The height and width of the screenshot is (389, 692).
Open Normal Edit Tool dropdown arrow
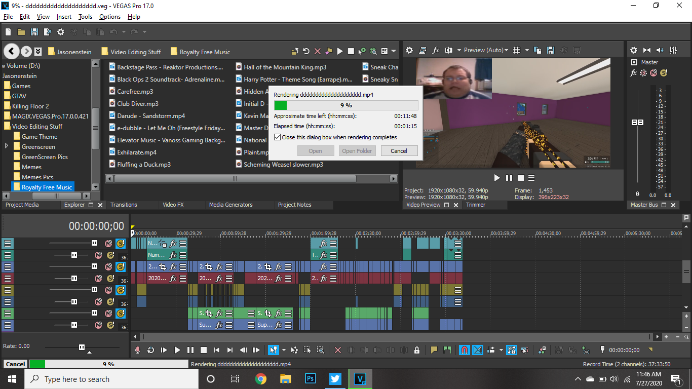point(283,350)
